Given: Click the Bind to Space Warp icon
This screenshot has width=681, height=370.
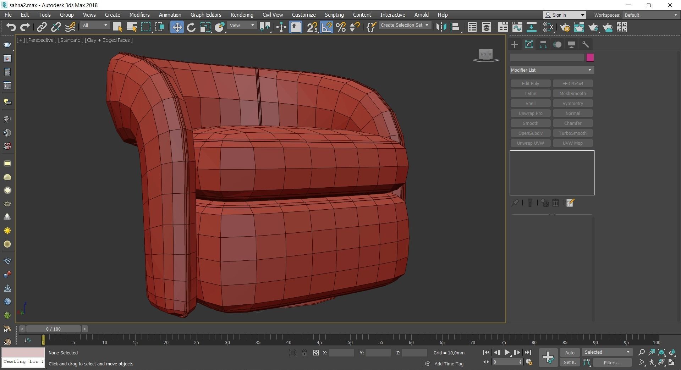Looking at the screenshot, I should 70,27.
